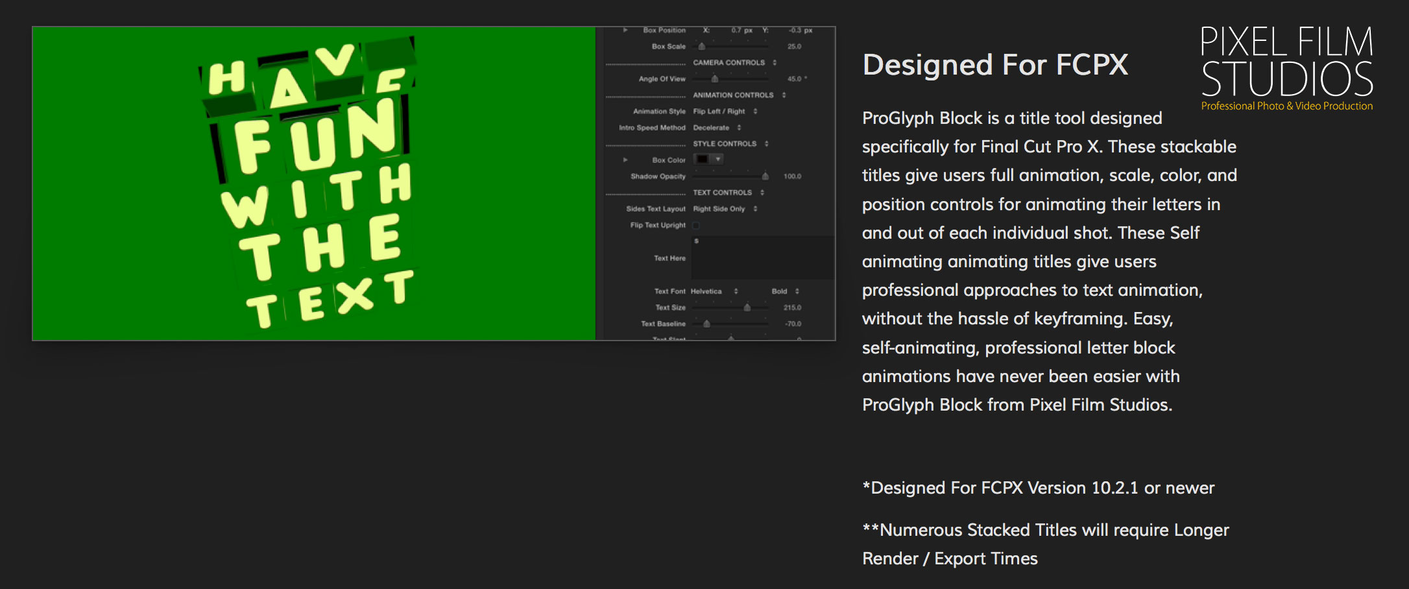Click the Designed For FCPX heading
The image size is (1409, 589).
click(x=995, y=65)
